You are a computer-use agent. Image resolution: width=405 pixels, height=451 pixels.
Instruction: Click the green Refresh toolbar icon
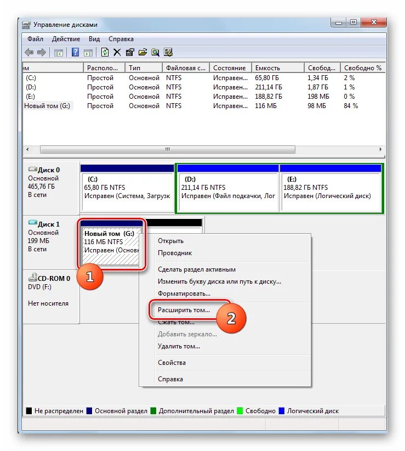pos(105,52)
